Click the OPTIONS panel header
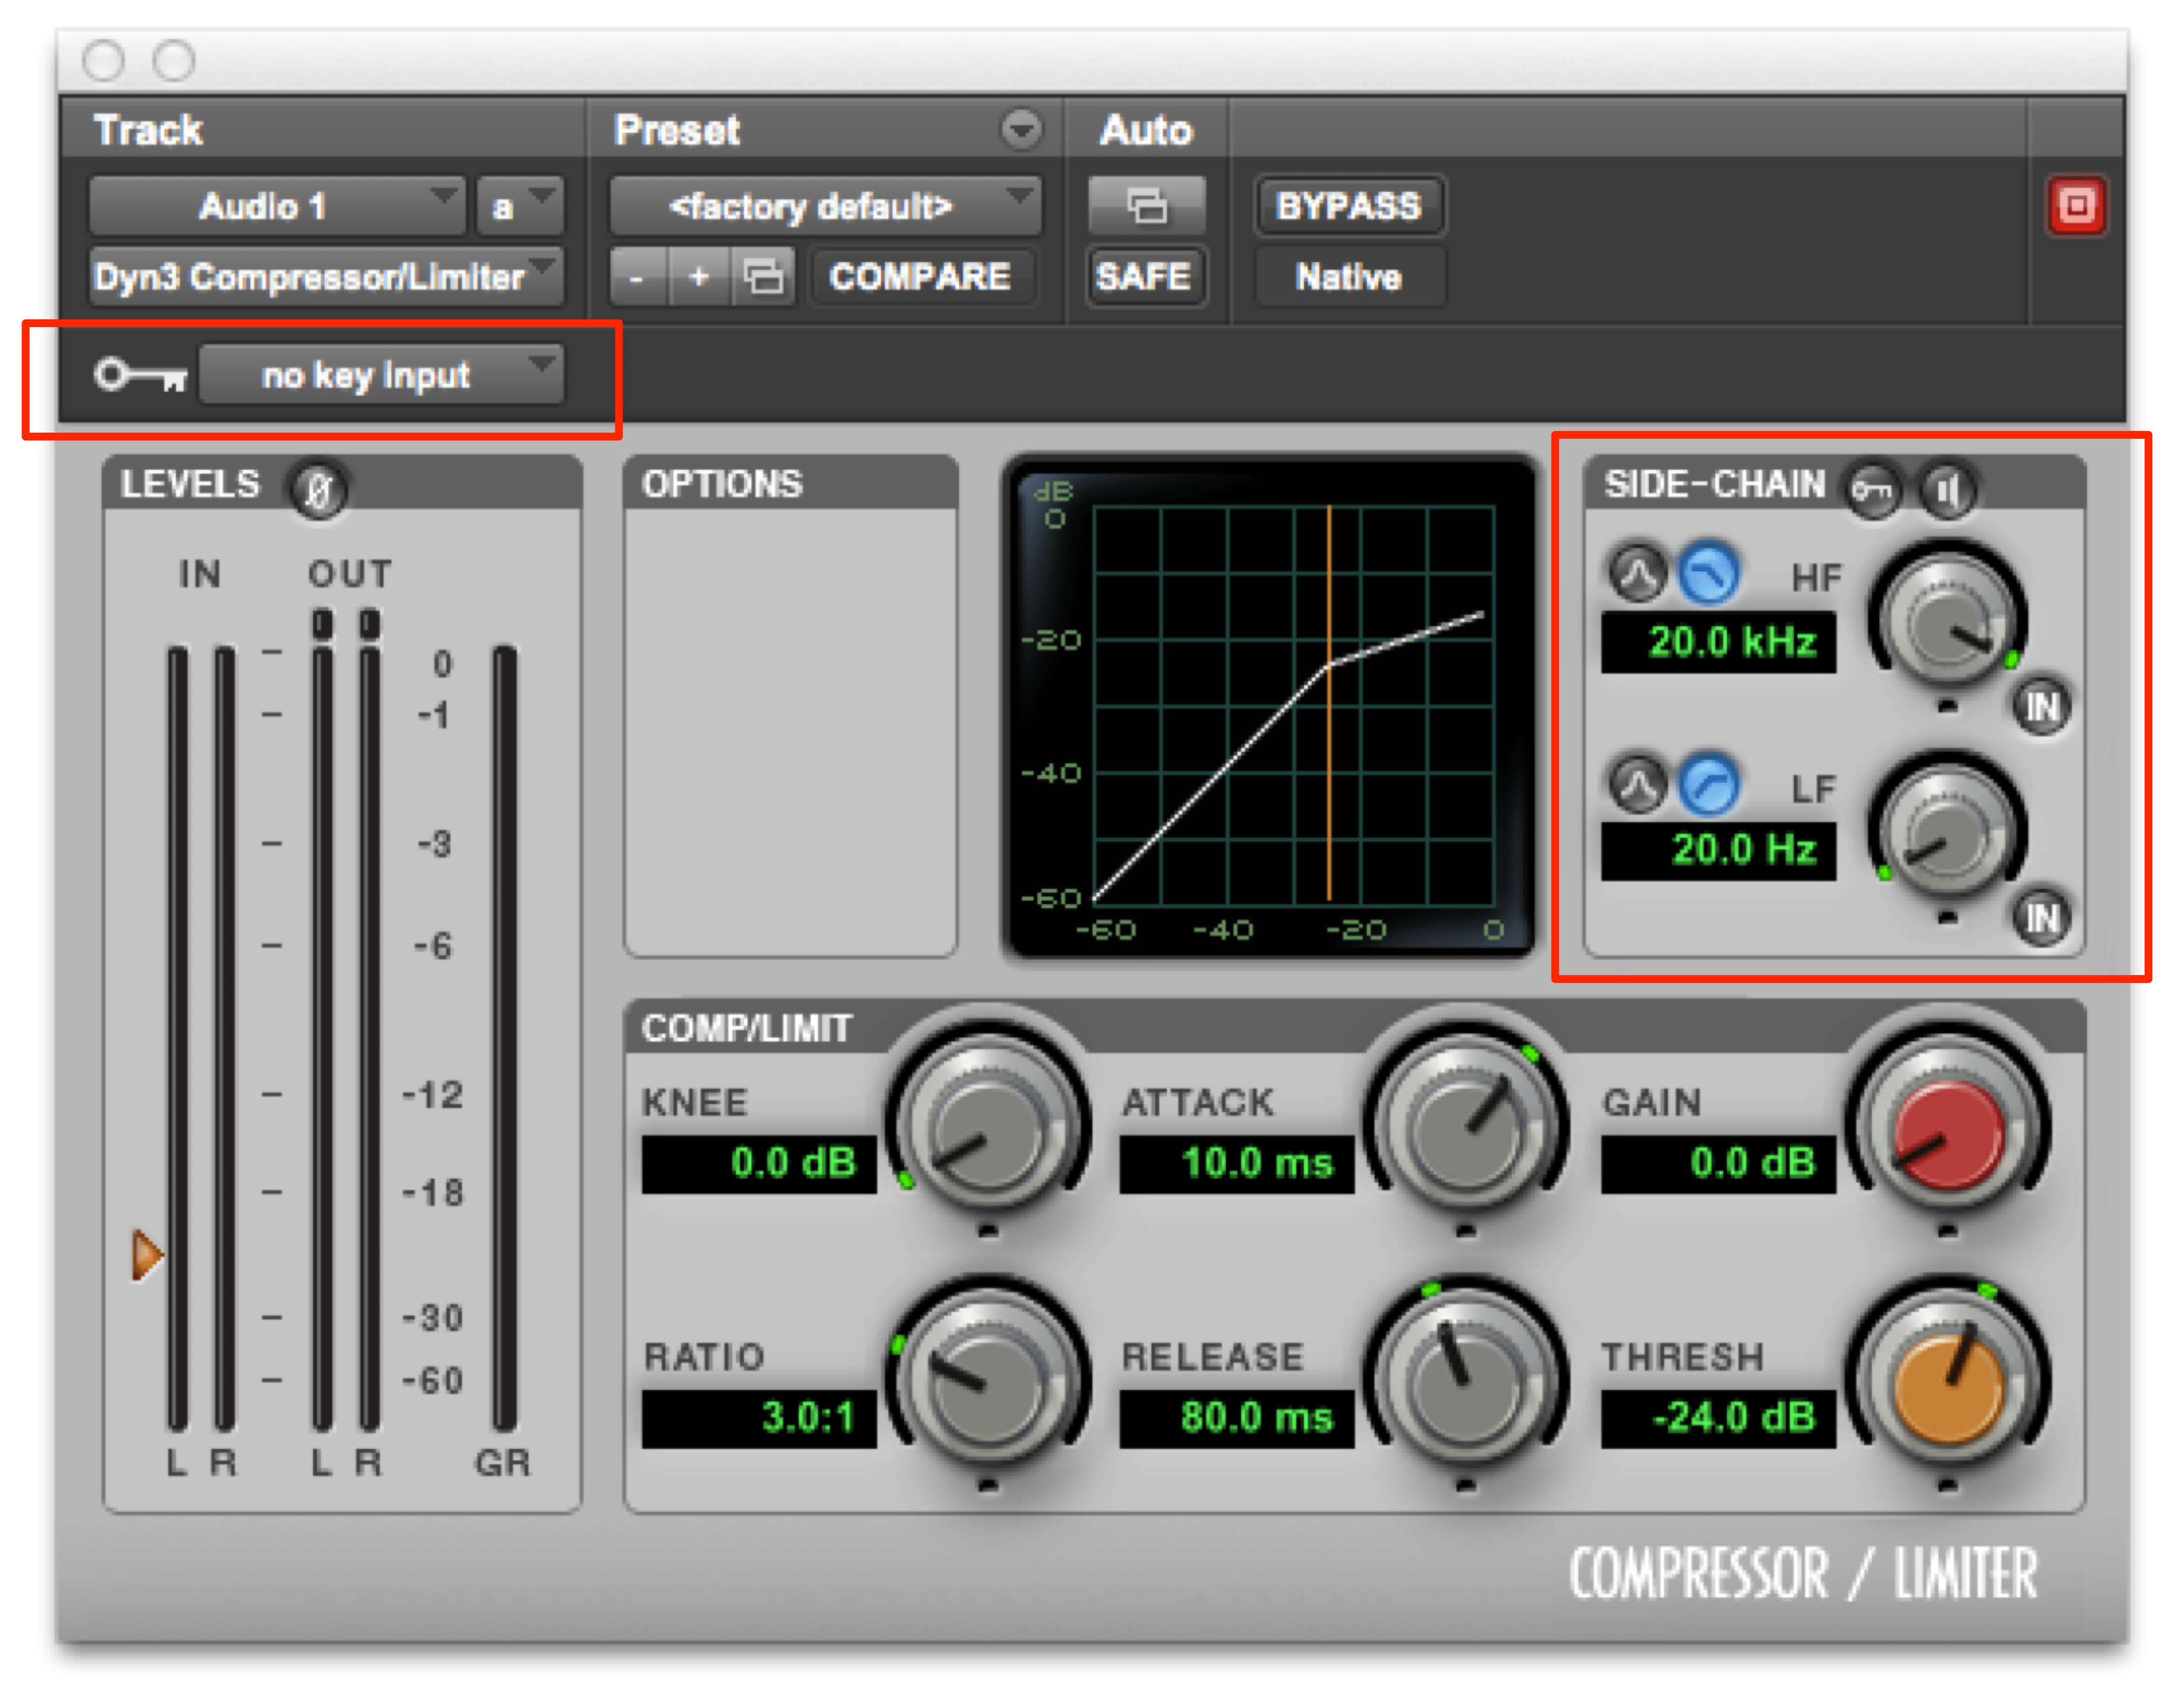The image size is (2177, 1708). [x=790, y=484]
